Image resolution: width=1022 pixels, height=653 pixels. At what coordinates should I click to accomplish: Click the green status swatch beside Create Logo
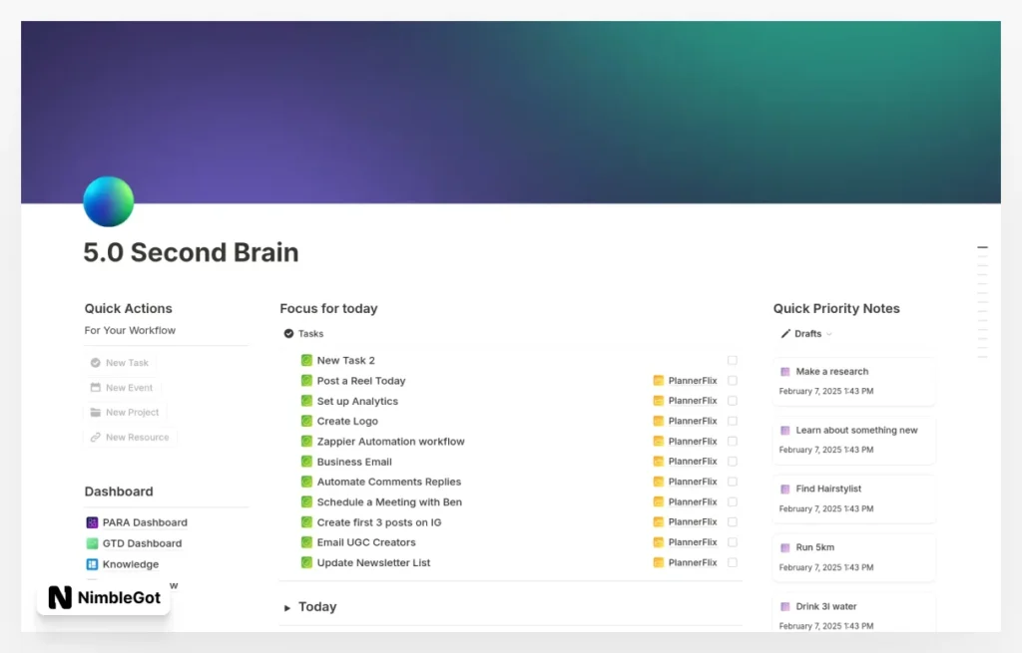pos(306,421)
